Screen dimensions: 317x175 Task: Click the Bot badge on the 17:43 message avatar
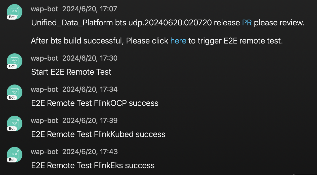pyautogui.click(x=12, y=160)
